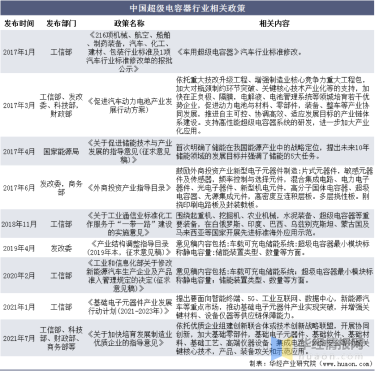This screenshot has width=375, height=371.
Task: Select the 发布部门 column header
Action: point(61,23)
